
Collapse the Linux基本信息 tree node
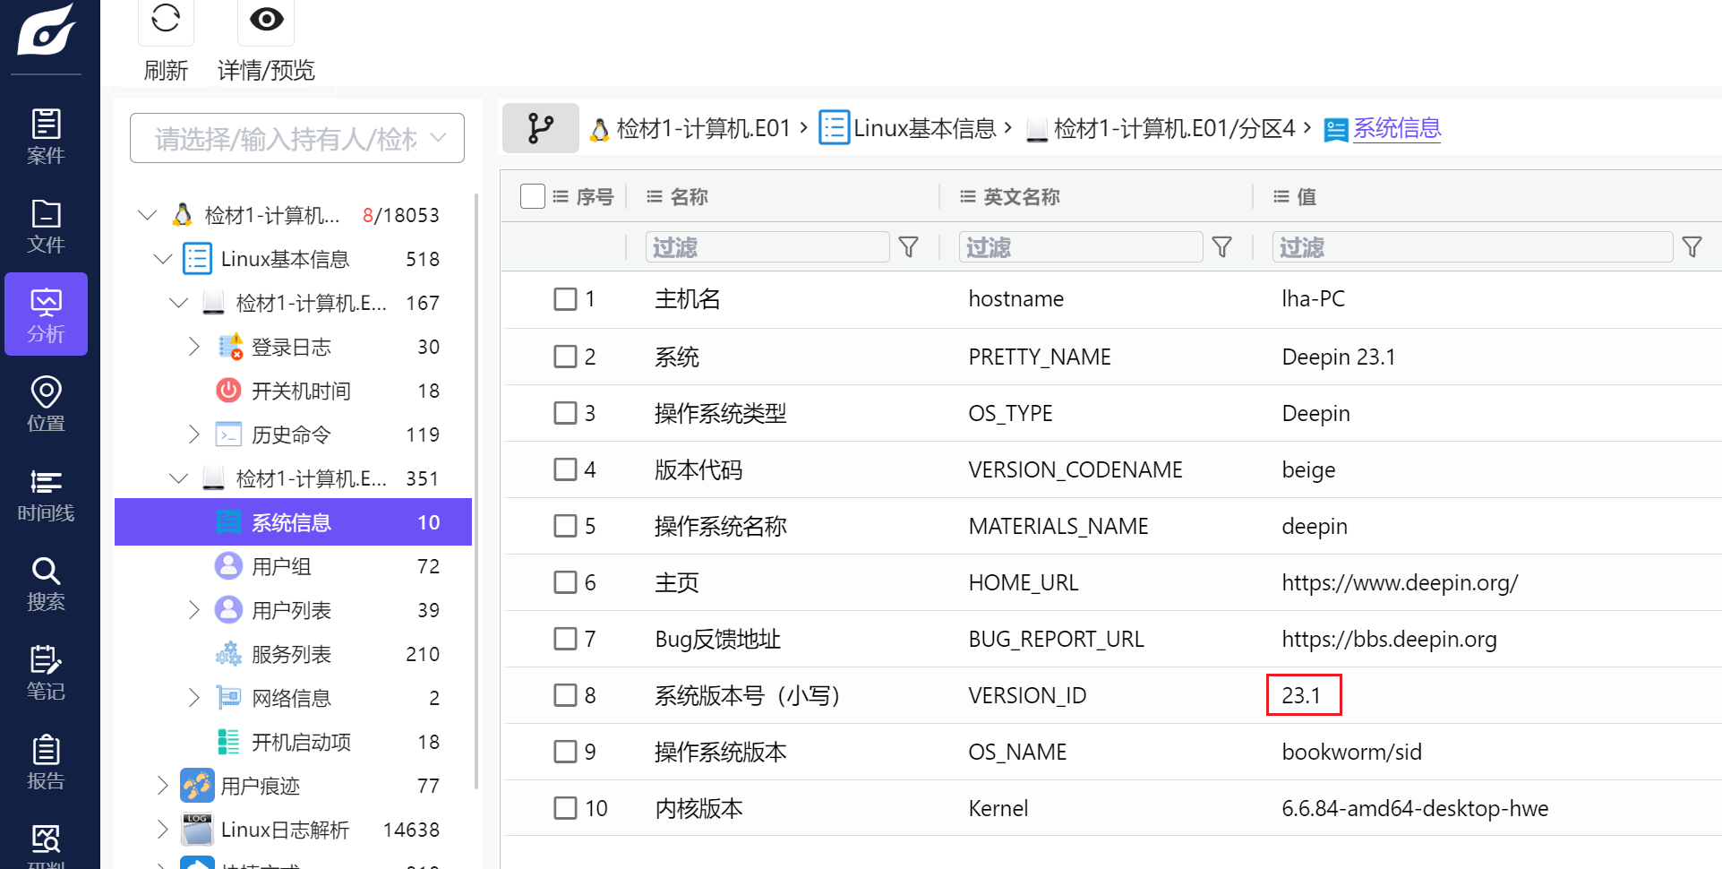tap(163, 259)
